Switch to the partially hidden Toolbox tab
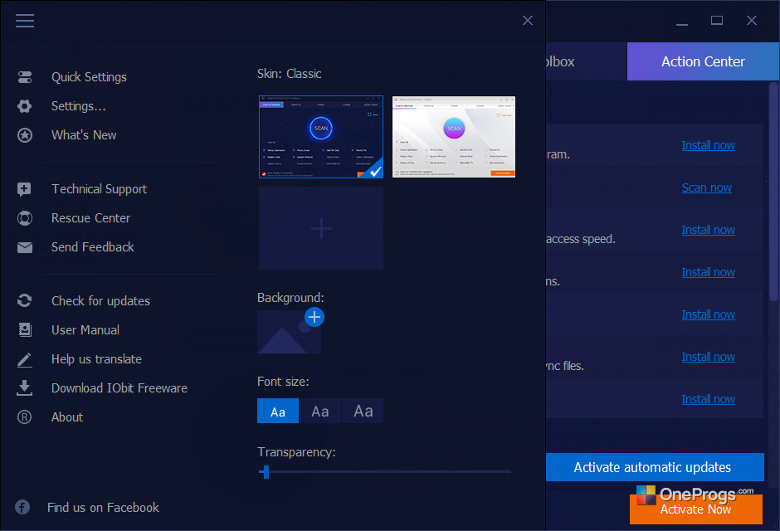Screen dimensions: 780x531 (586, 61)
